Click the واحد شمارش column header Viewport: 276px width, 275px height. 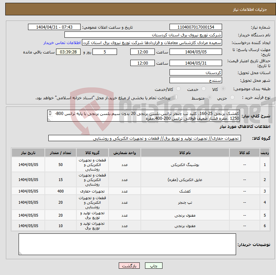coord(125,153)
